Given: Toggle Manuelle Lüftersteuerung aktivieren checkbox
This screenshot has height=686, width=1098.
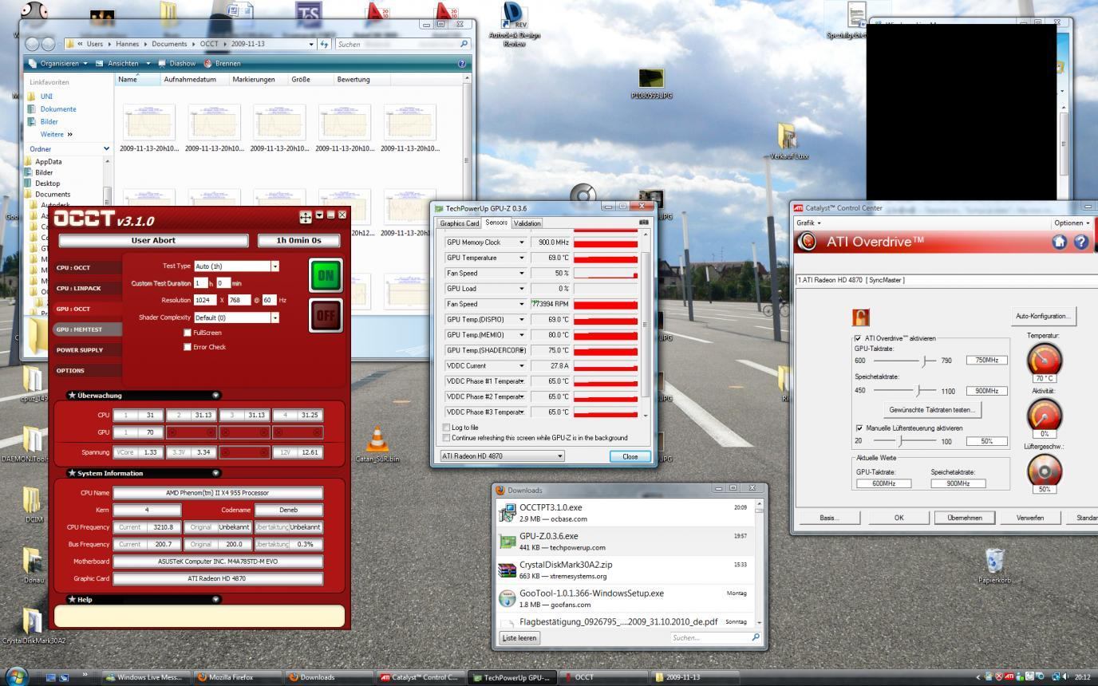Looking at the screenshot, I should coord(859,428).
